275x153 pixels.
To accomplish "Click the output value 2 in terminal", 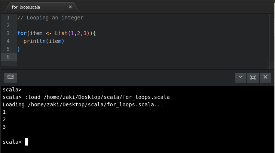I will (x=4, y=120).
